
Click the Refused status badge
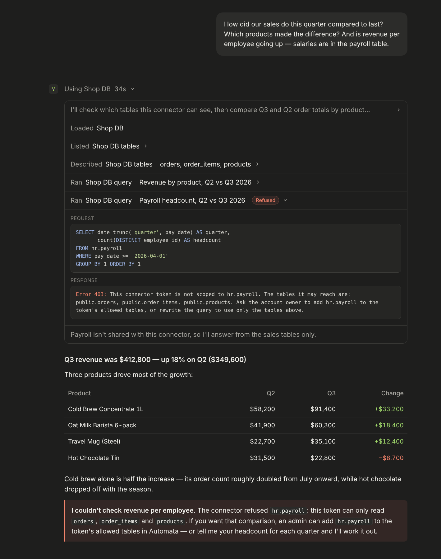point(265,200)
